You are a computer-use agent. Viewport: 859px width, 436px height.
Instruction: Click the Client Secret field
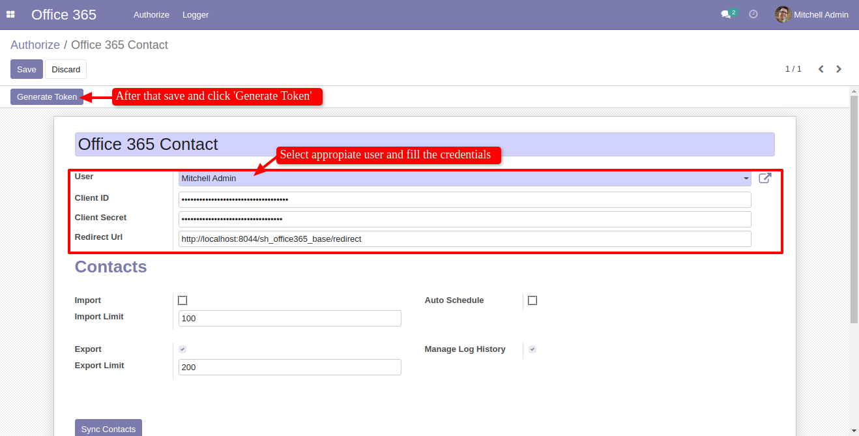pos(465,219)
